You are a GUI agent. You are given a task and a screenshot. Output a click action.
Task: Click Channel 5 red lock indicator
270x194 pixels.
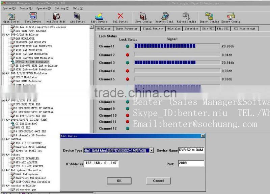(x=128, y=79)
